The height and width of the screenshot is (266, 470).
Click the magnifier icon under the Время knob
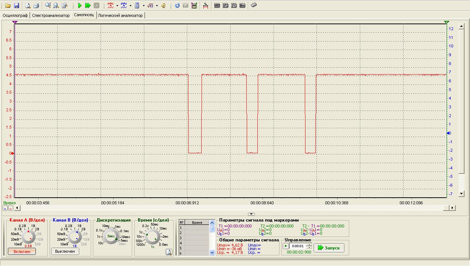coord(169,252)
